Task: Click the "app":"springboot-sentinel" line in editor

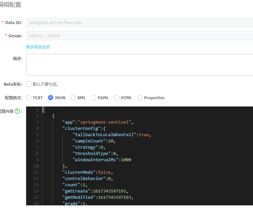Action: point(98,122)
